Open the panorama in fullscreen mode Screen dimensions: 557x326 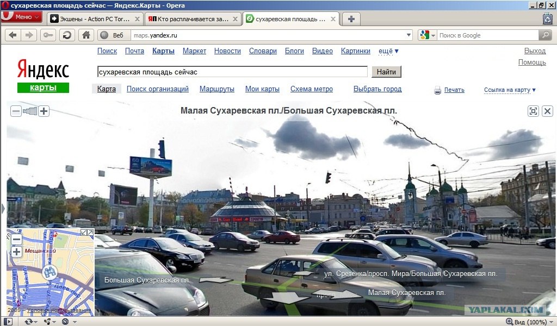(x=533, y=111)
